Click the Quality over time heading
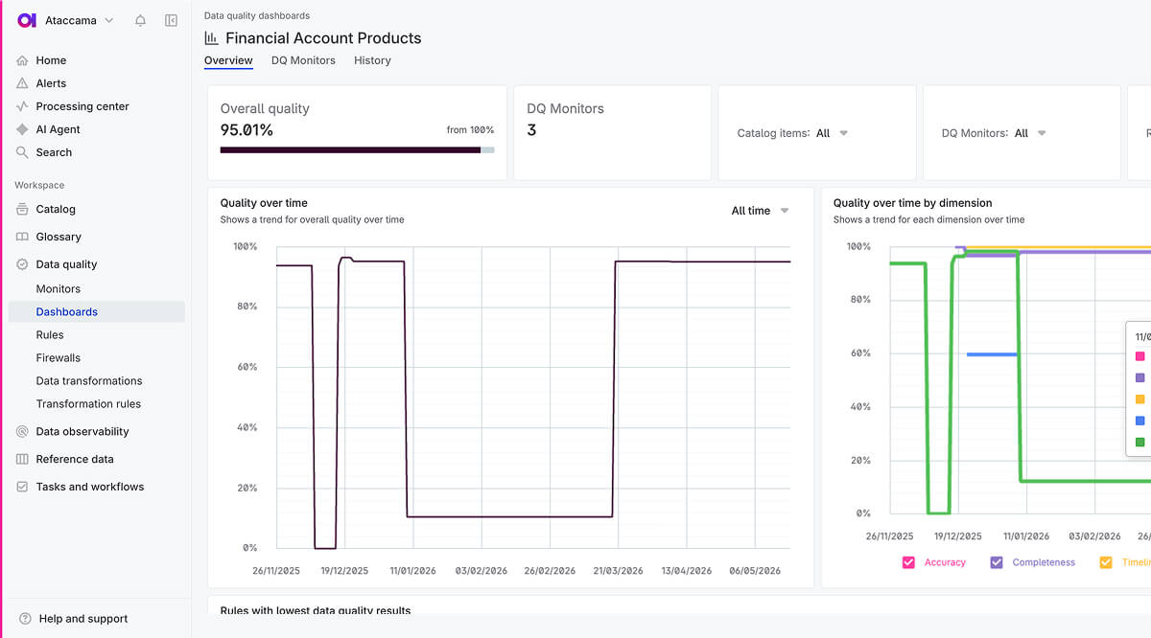Viewport: 1151px width, 638px height. (264, 203)
